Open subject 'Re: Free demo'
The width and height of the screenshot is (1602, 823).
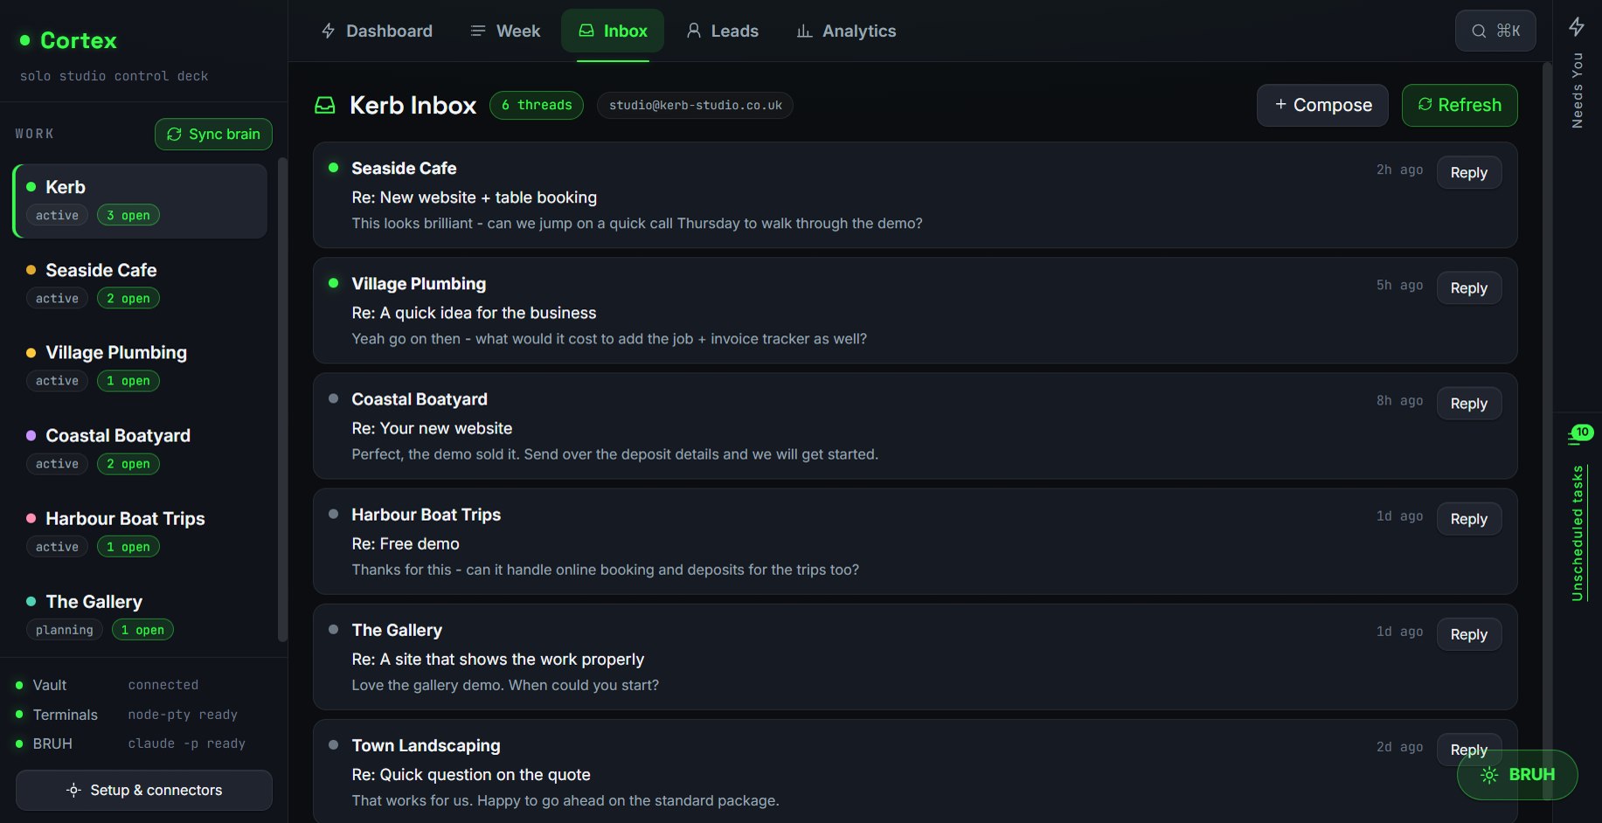tap(406, 543)
